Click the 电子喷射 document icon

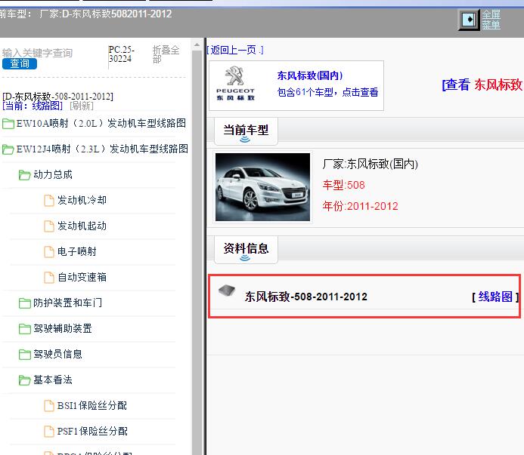(x=49, y=252)
